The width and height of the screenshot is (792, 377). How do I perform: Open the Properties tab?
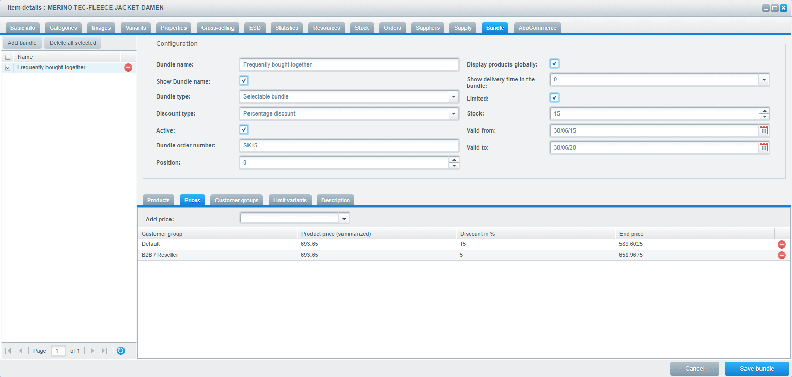(x=174, y=28)
